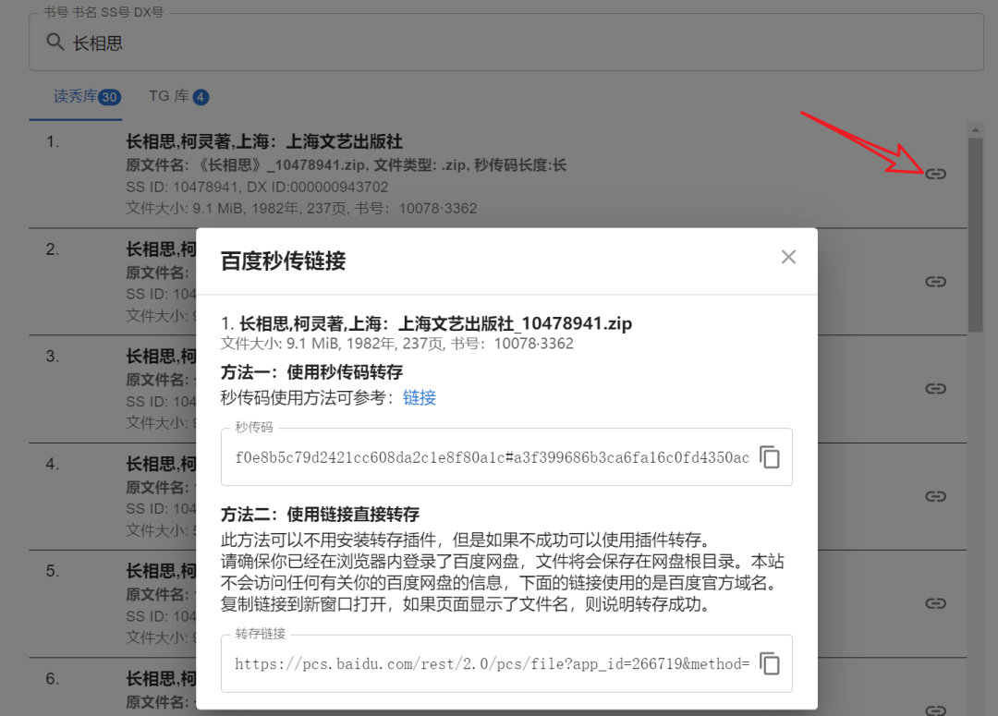Switch to the 读秀库 tab

tap(75, 97)
